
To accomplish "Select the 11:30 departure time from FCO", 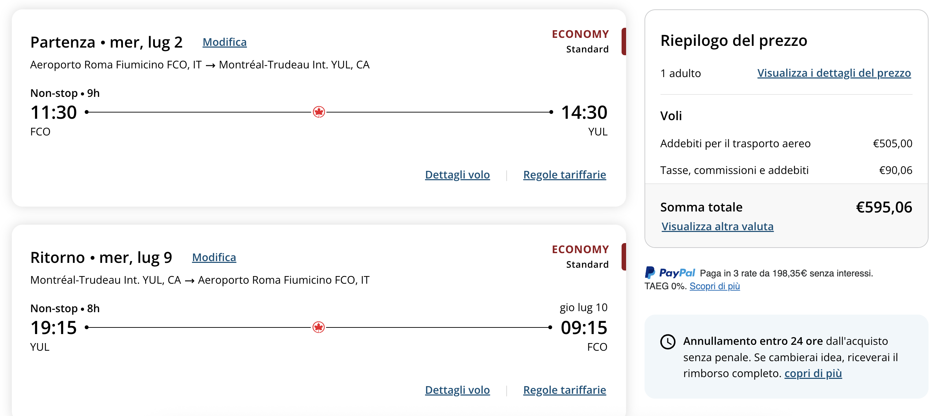I will click(x=54, y=112).
